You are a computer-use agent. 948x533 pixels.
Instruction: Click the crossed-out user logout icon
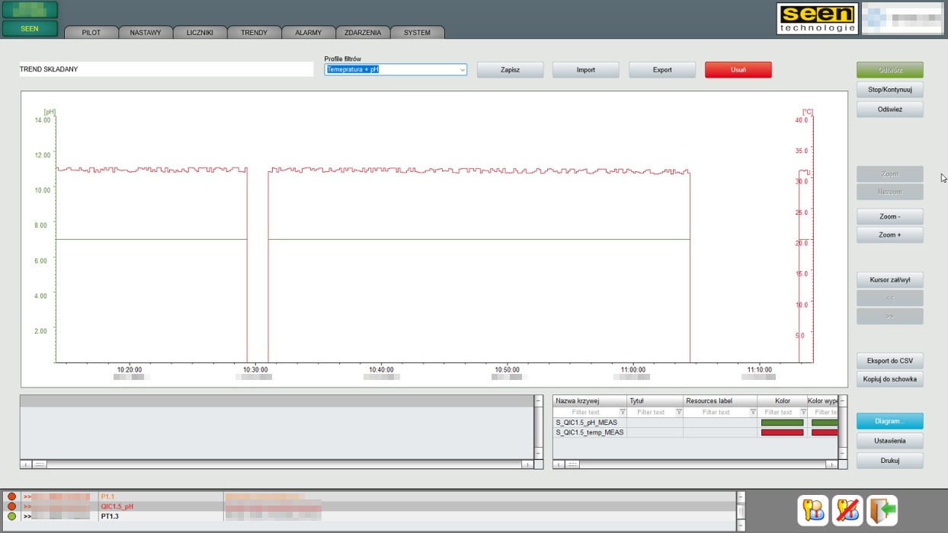847,510
